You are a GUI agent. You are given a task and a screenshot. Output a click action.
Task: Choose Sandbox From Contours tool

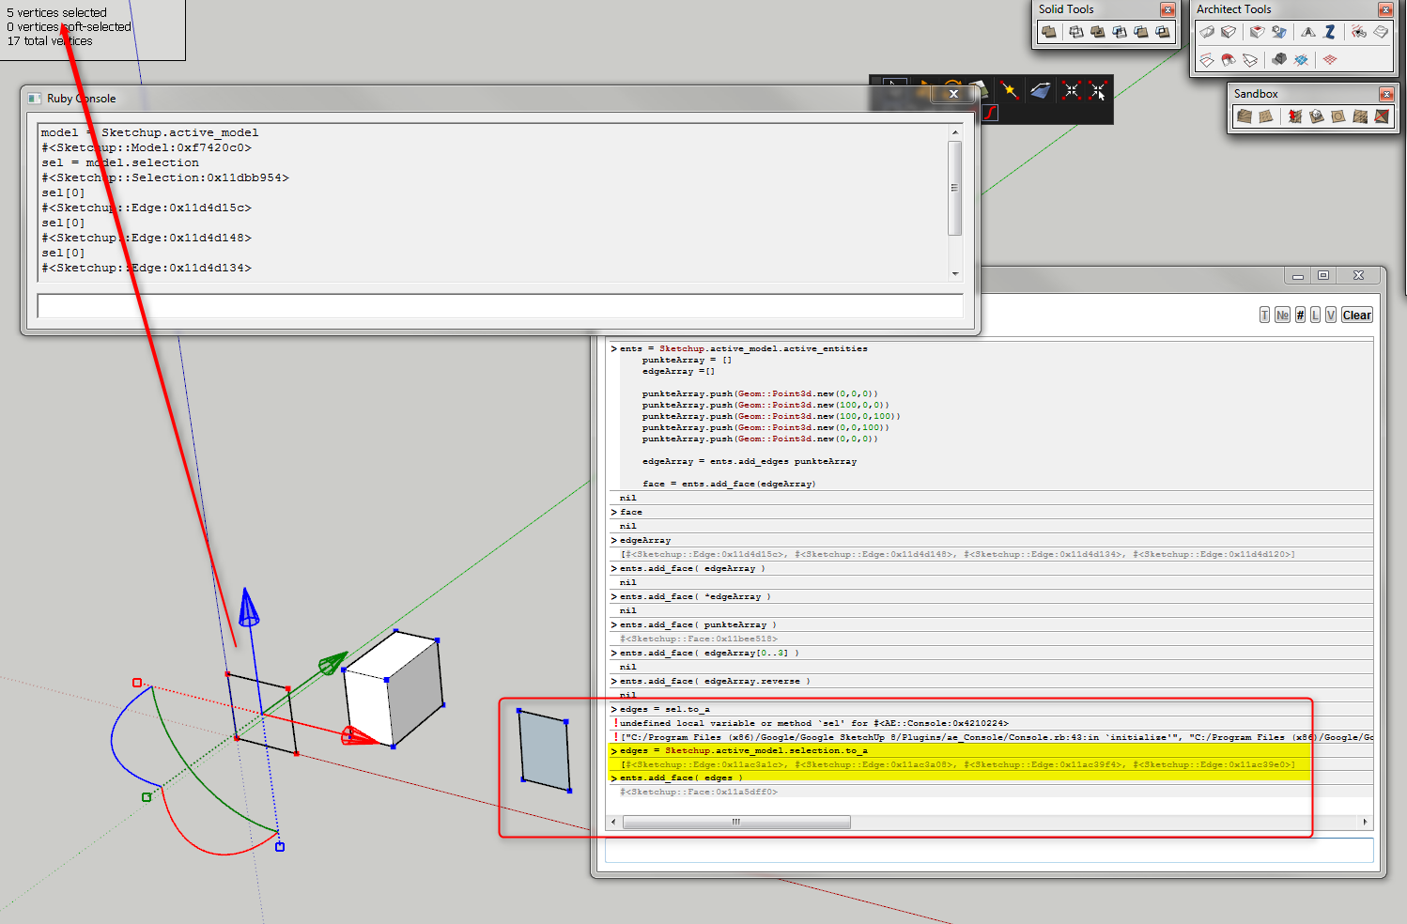1245,116
